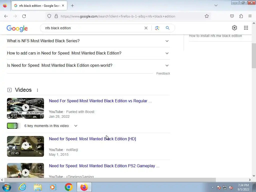
Task: Open the network status tray icon
Action: click(x=225, y=187)
